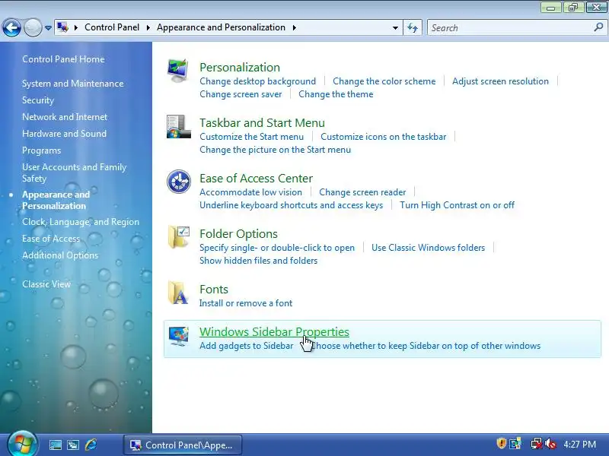Select Appearance and Personalization in sidebar
Viewport: 609px width, 456px height.
click(56, 200)
